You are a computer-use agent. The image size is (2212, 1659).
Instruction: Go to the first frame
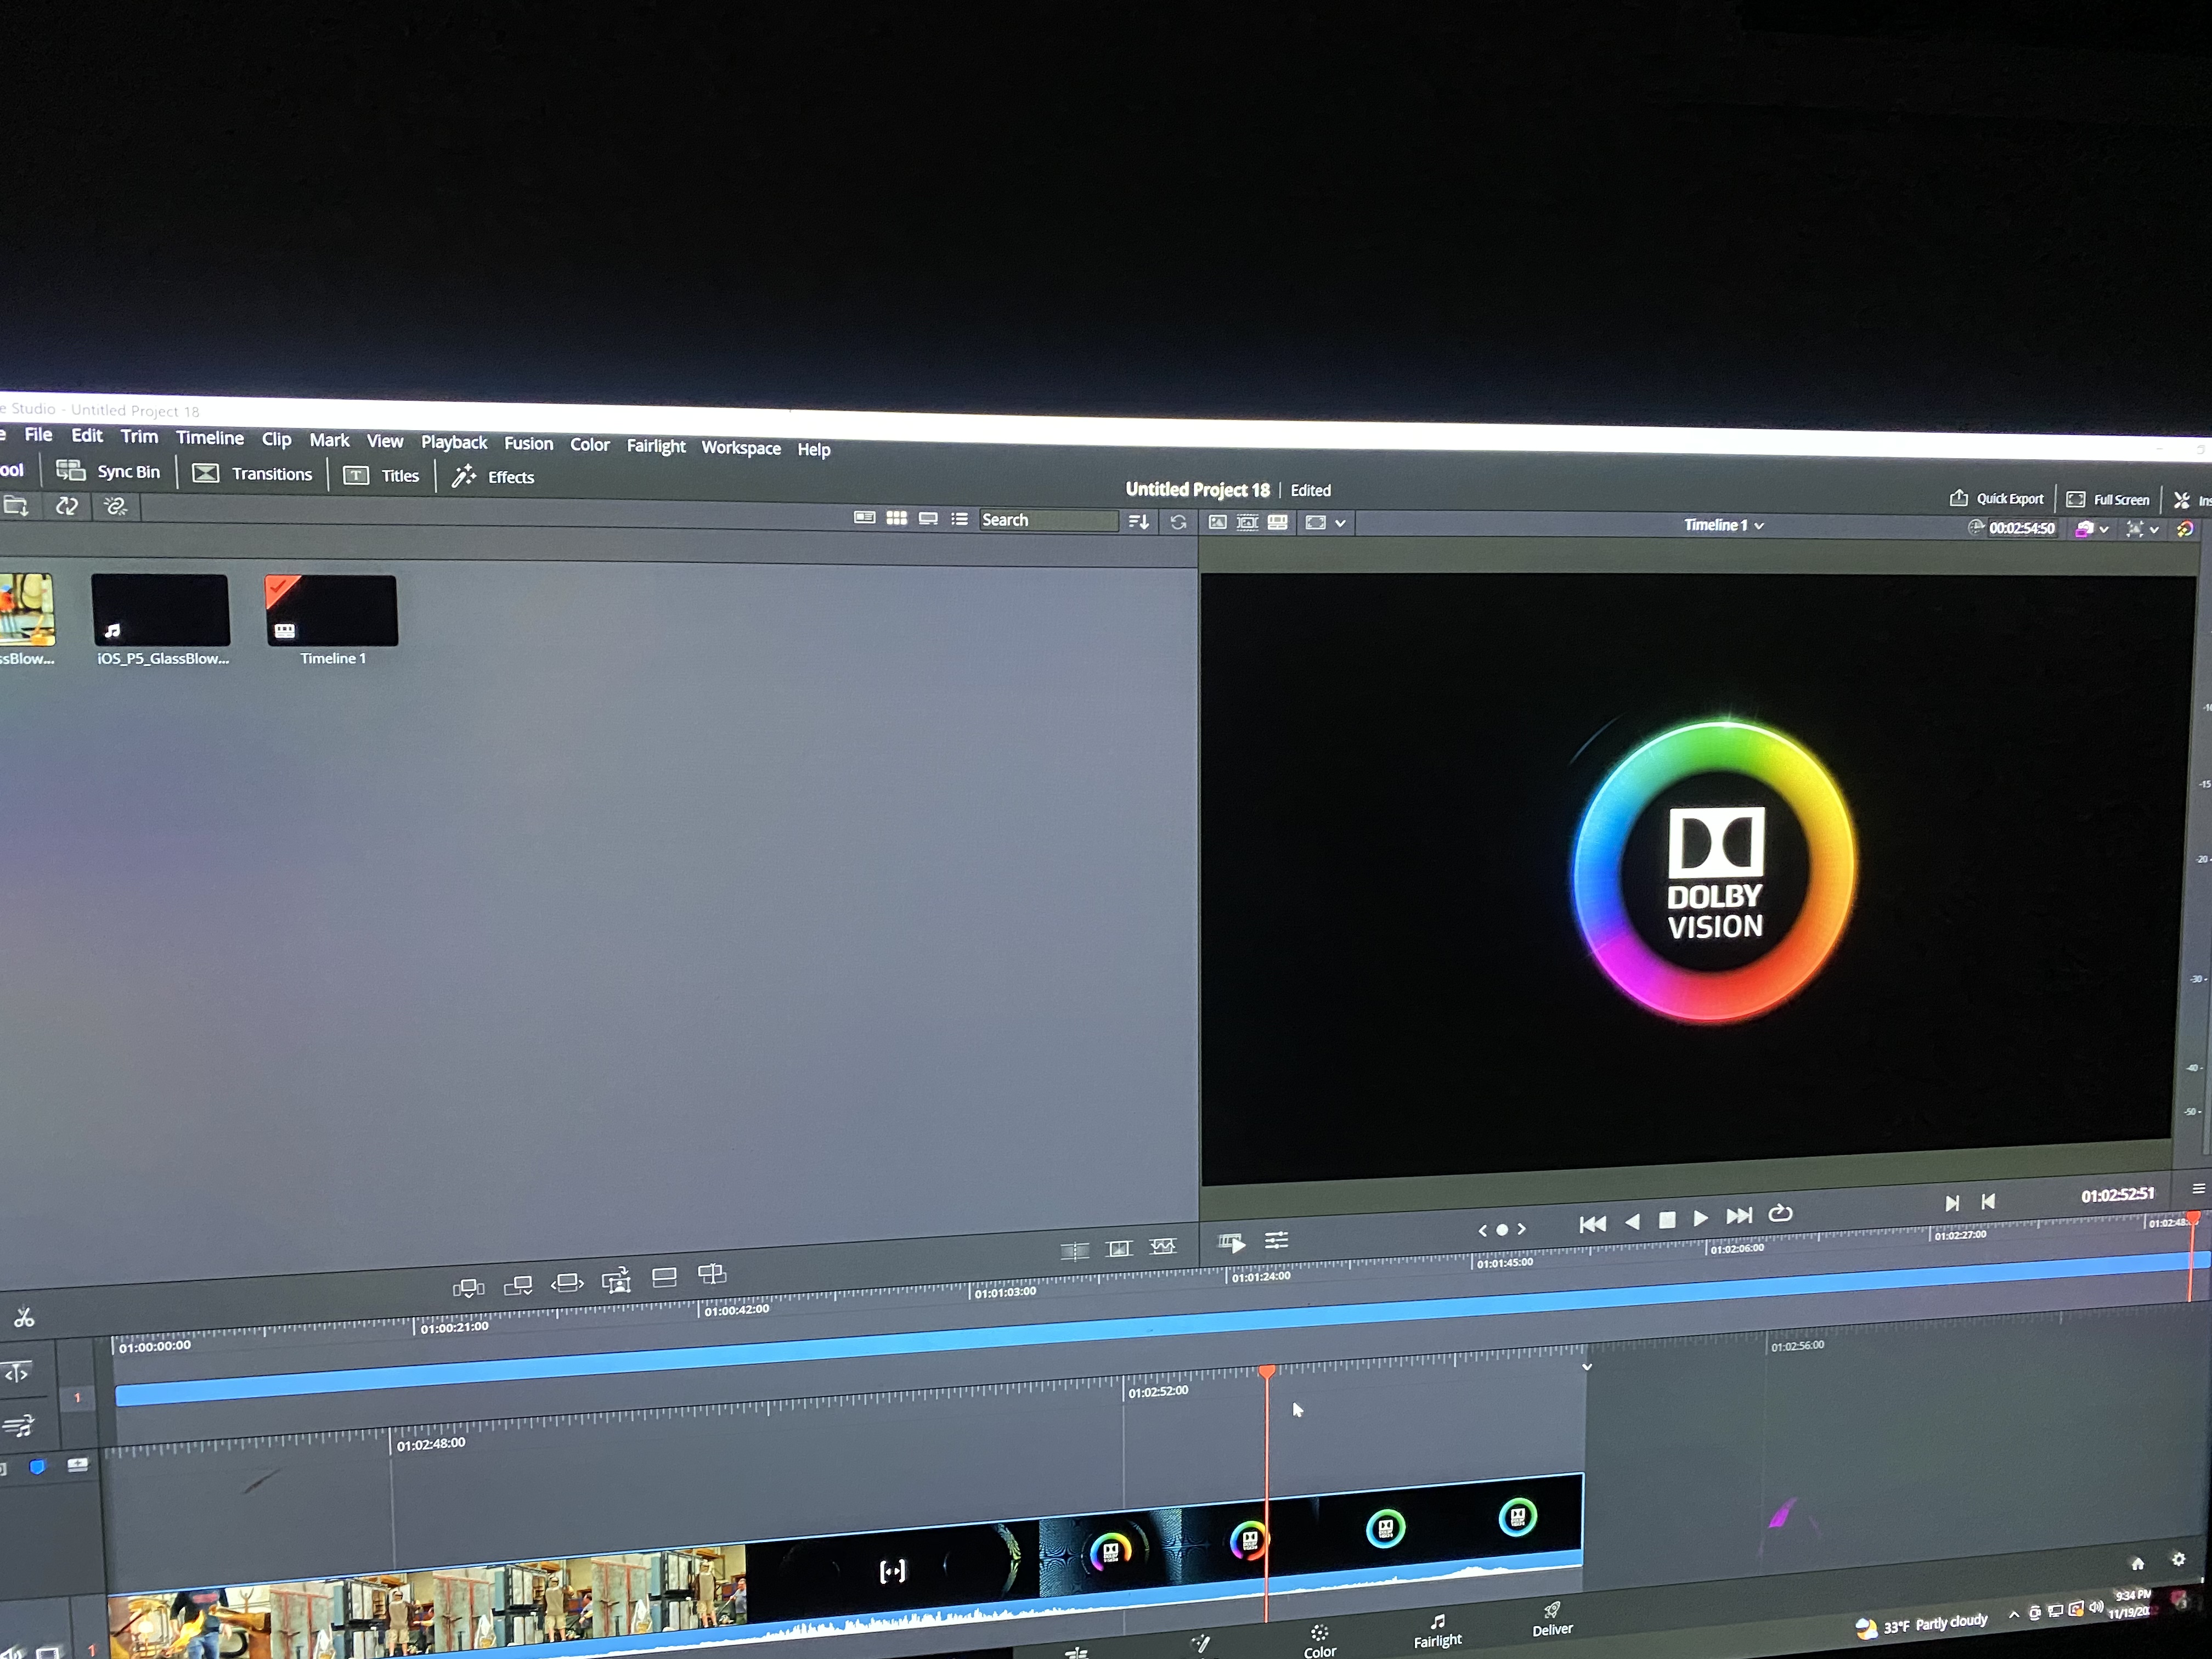[x=1592, y=1224]
